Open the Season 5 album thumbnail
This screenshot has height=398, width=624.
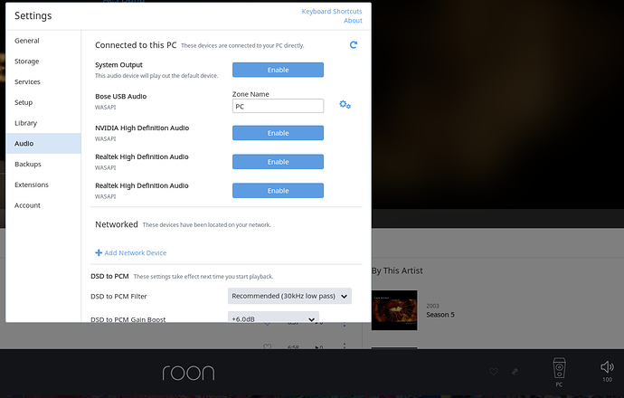(x=394, y=310)
